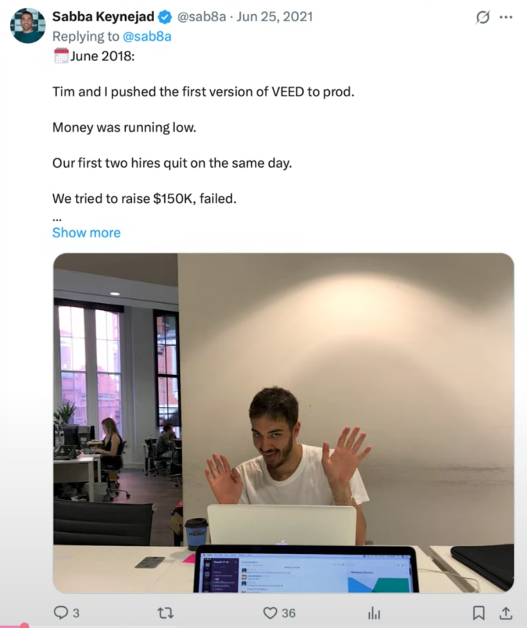Like the tweet with heart icon
The image size is (527, 628).
click(x=270, y=613)
